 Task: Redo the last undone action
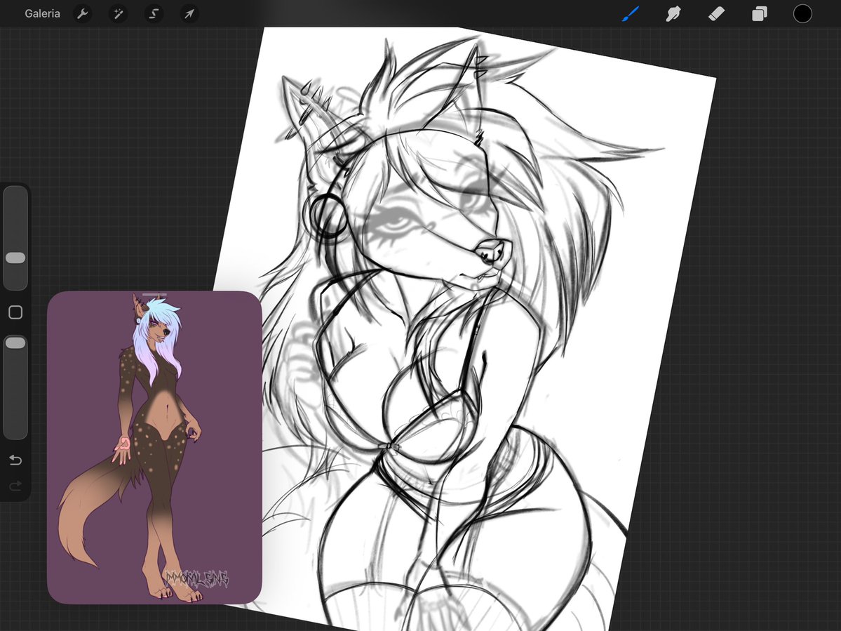point(15,486)
